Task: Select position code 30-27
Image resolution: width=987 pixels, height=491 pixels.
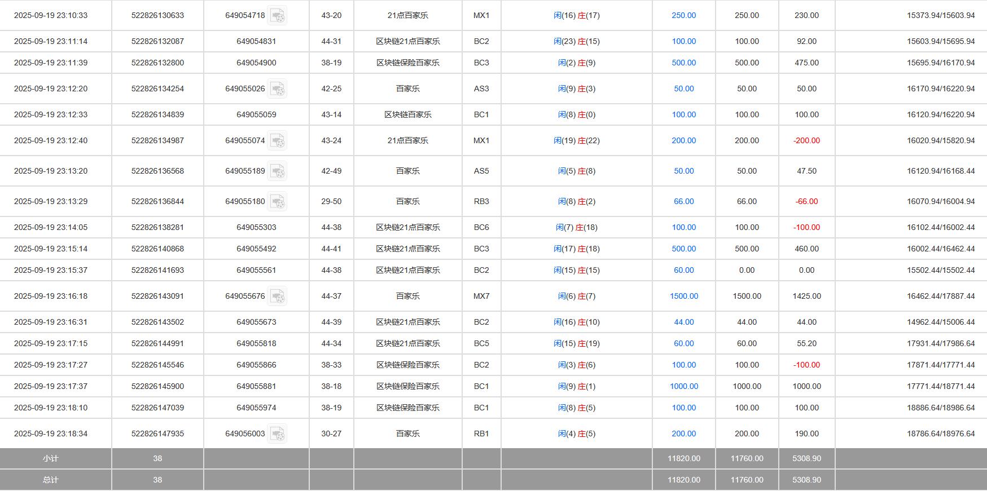Action: click(331, 434)
